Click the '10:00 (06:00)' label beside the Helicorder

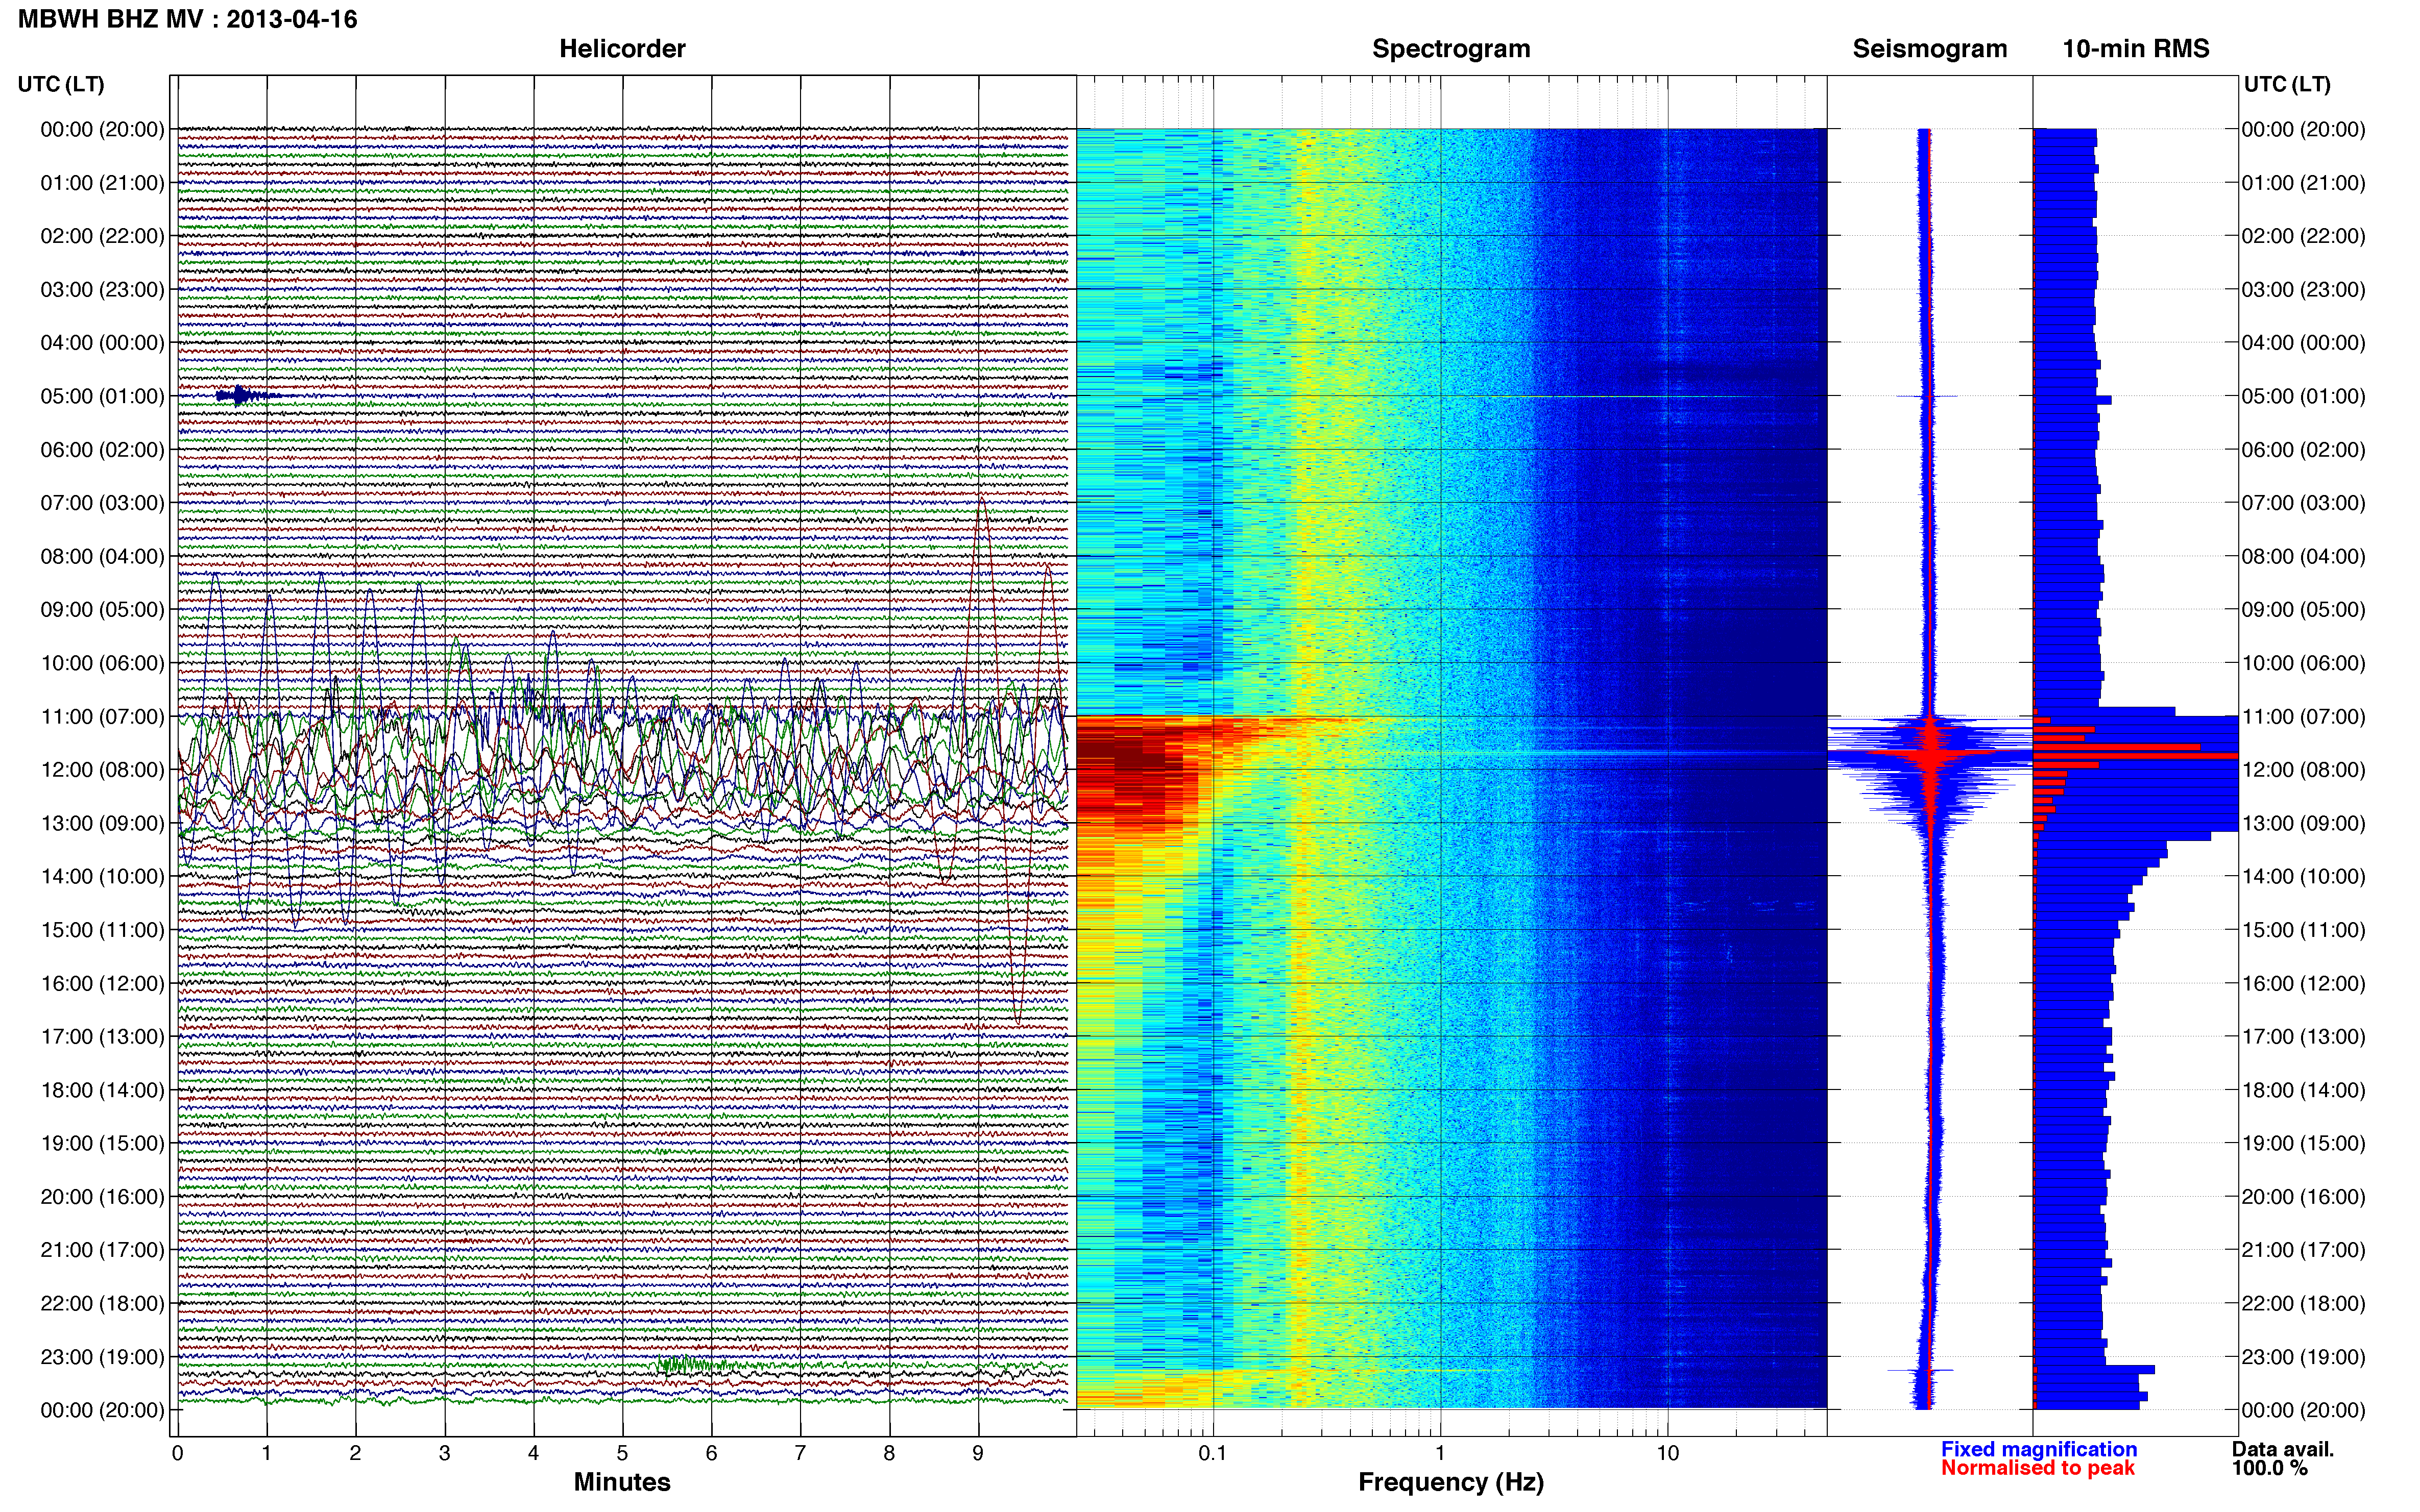102,663
